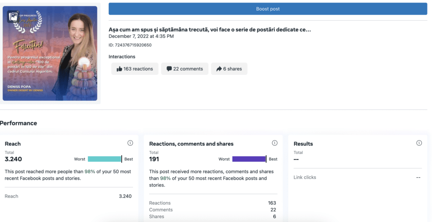Click the 'Worst' label on the Reach bar
Screen dimensions: 432x222
point(80,159)
